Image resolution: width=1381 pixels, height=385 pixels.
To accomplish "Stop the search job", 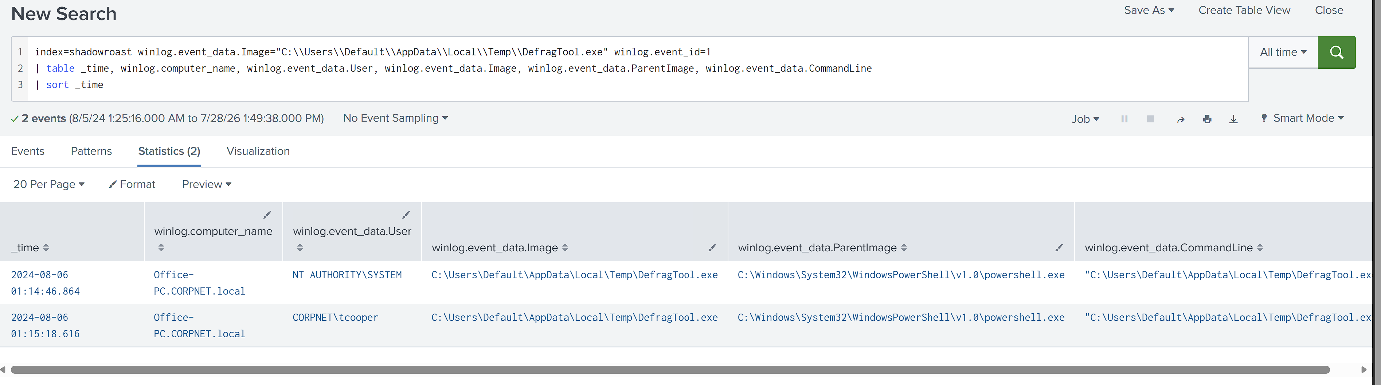I will point(1150,119).
